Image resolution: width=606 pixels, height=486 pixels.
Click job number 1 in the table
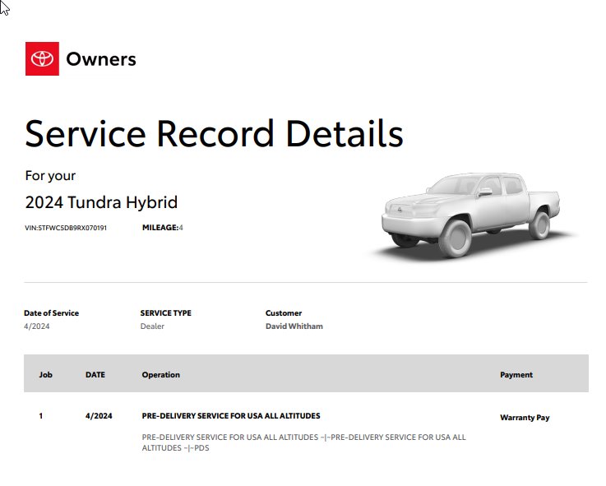40,416
